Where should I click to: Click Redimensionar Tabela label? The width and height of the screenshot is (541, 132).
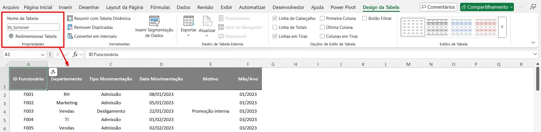[36, 36]
